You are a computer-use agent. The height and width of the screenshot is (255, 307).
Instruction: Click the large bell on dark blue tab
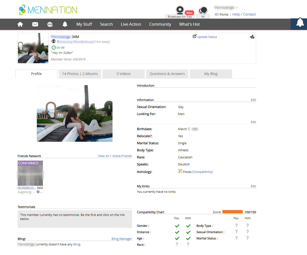[x=300, y=22]
